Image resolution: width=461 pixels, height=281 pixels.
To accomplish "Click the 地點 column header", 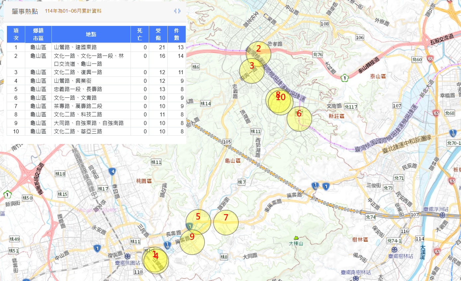I will click(91, 34).
